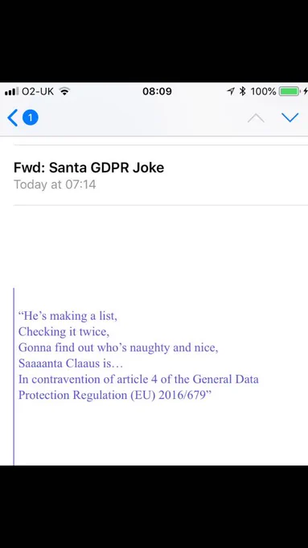
Task: Tap the charging bolt indicator
Action: (x=306, y=92)
